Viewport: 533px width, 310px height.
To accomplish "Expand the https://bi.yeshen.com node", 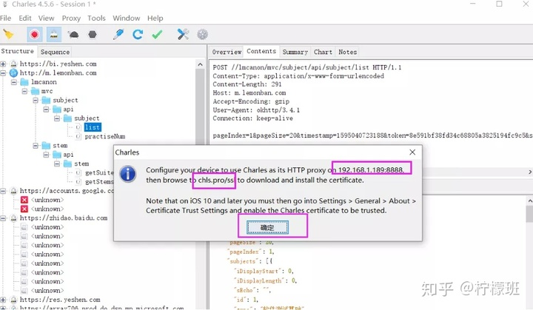I will coord(3,64).
